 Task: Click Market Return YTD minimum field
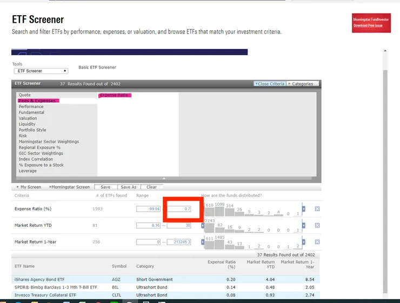(148, 226)
